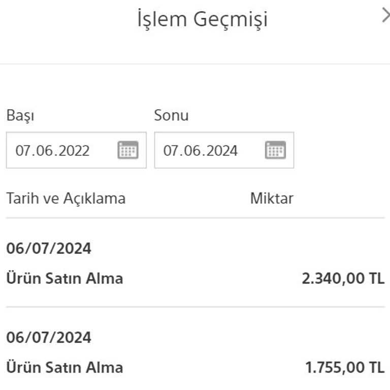Click the İşlem Geçmişi page title
The height and width of the screenshot is (390, 390).
202,20
